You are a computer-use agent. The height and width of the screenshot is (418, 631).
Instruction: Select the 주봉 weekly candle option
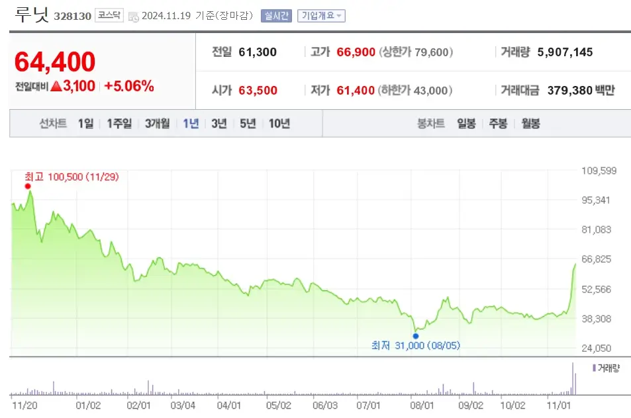(497, 123)
